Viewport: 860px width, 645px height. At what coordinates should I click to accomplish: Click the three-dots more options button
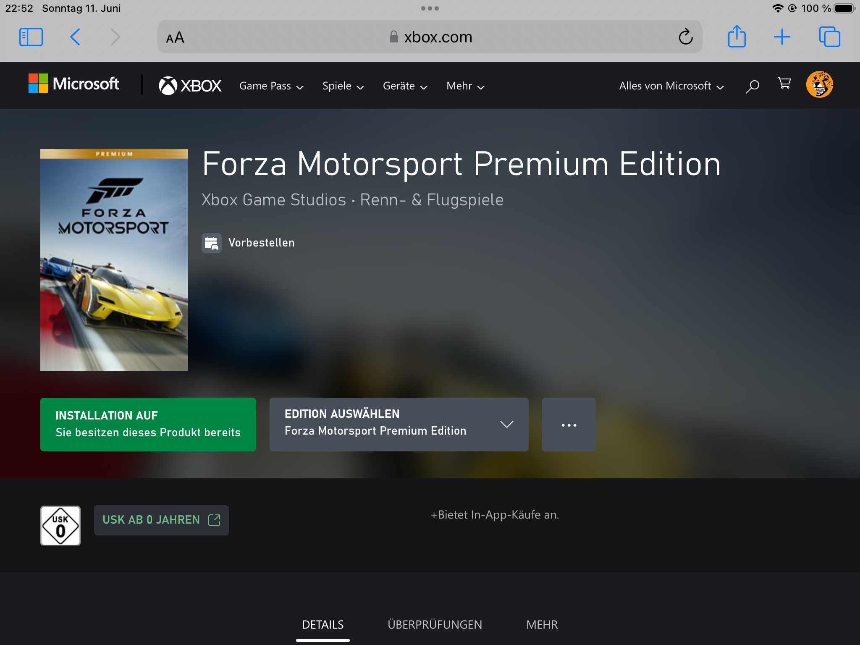coord(569,425)
